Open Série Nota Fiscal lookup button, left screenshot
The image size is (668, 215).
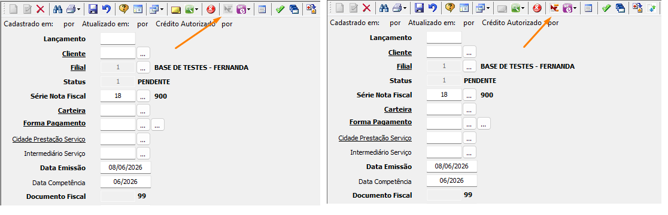pos(143,96)
